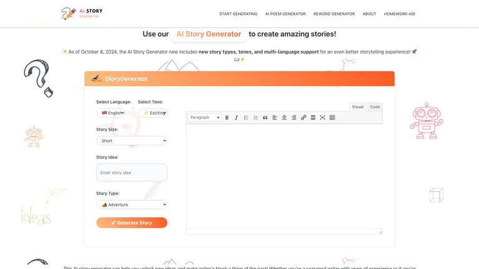Click the editor resize handle corner
The width and height of the screenshot is (479, 269).
point(380,232)
